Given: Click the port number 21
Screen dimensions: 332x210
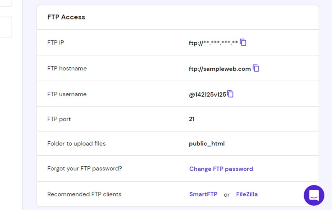Looking at the screenshot, I should [192, 119].
